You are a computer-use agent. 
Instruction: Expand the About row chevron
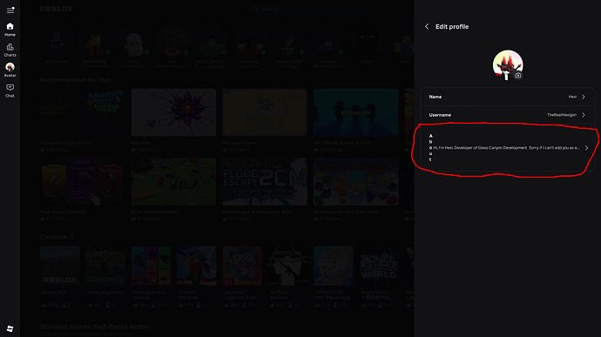[586, 148]
